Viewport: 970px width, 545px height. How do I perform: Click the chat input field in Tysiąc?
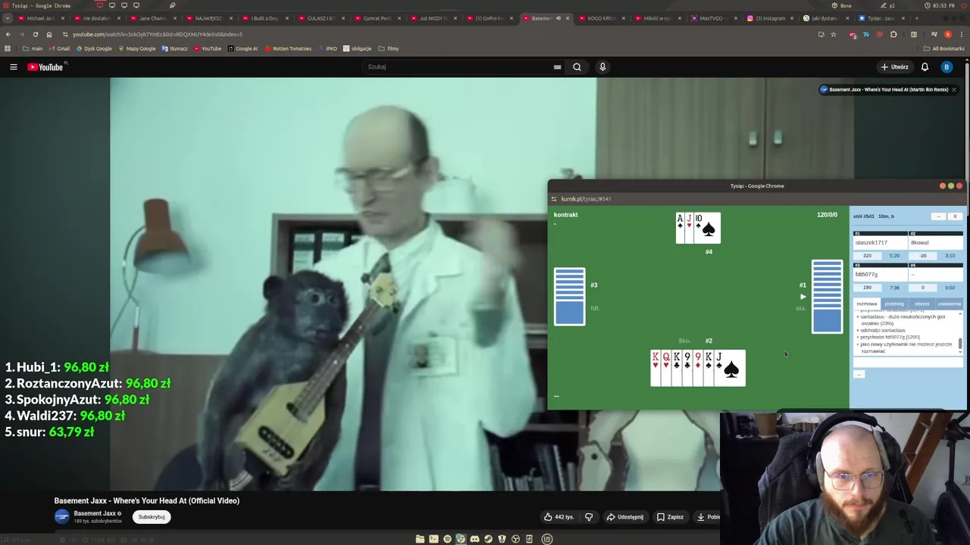click(x=908, y=363)
